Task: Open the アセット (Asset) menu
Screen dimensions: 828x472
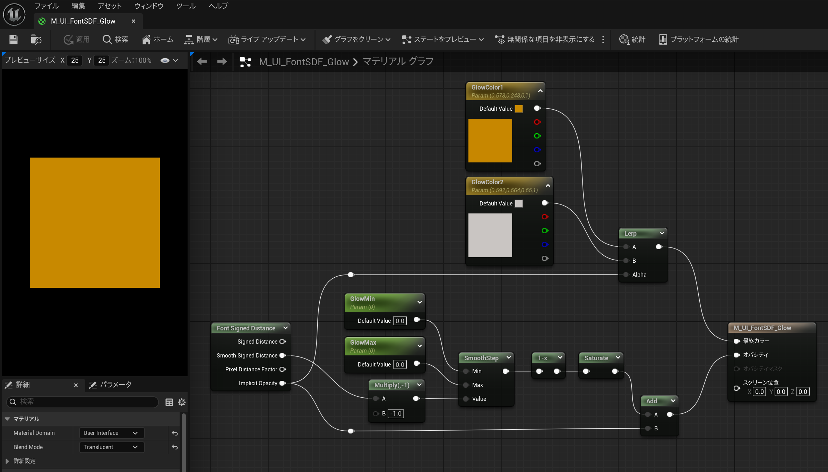Action: (110, 6)
